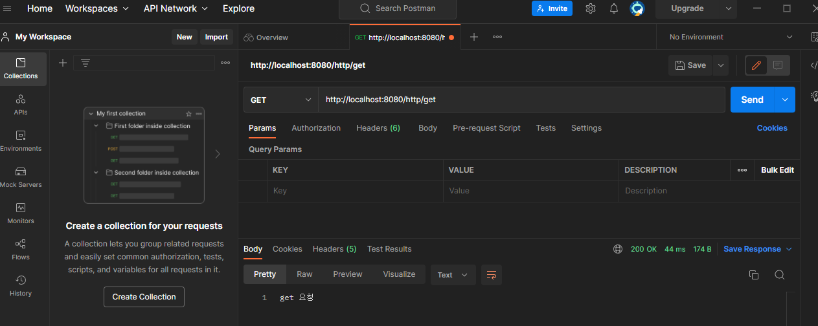Select the Authorization request tab

click(x=316, y=128)
